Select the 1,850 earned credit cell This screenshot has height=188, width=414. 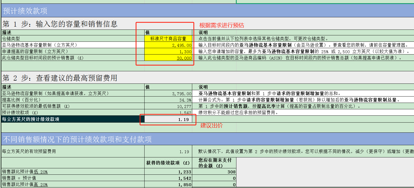(168, 185)
